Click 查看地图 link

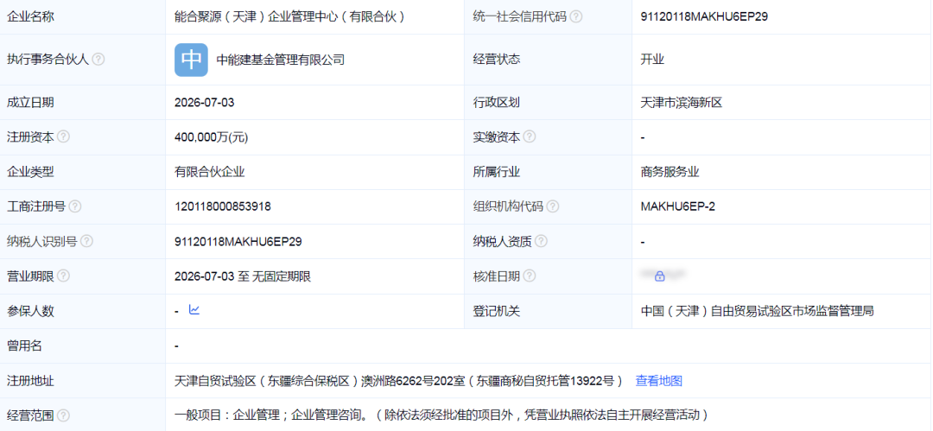point(658,381)
